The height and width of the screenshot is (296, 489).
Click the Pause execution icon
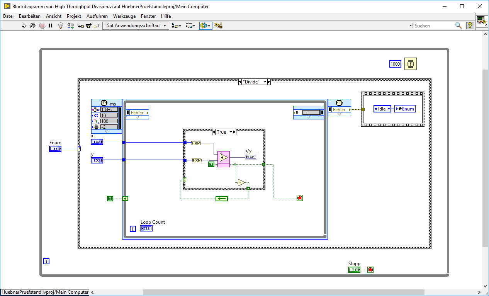[51, 26]
